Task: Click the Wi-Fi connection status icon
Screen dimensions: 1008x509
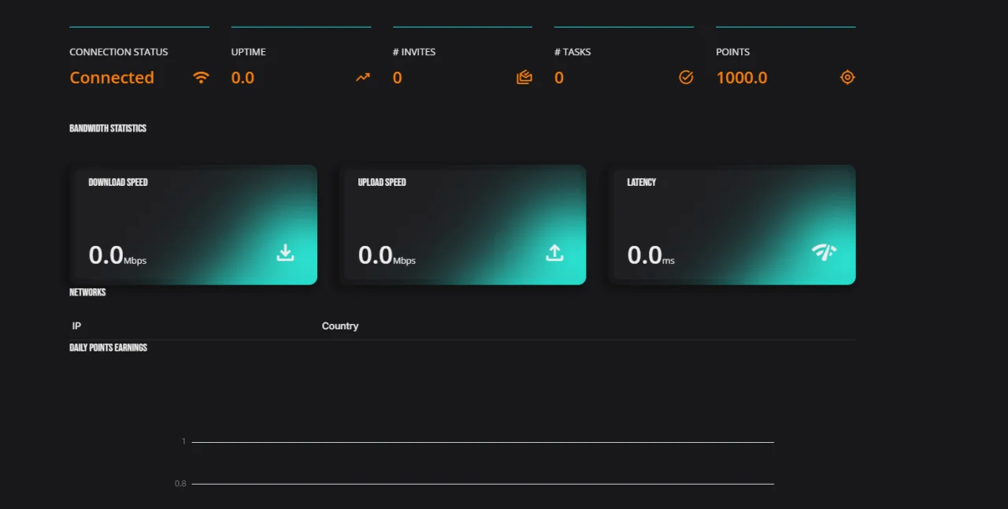Action: pos(202,77)
